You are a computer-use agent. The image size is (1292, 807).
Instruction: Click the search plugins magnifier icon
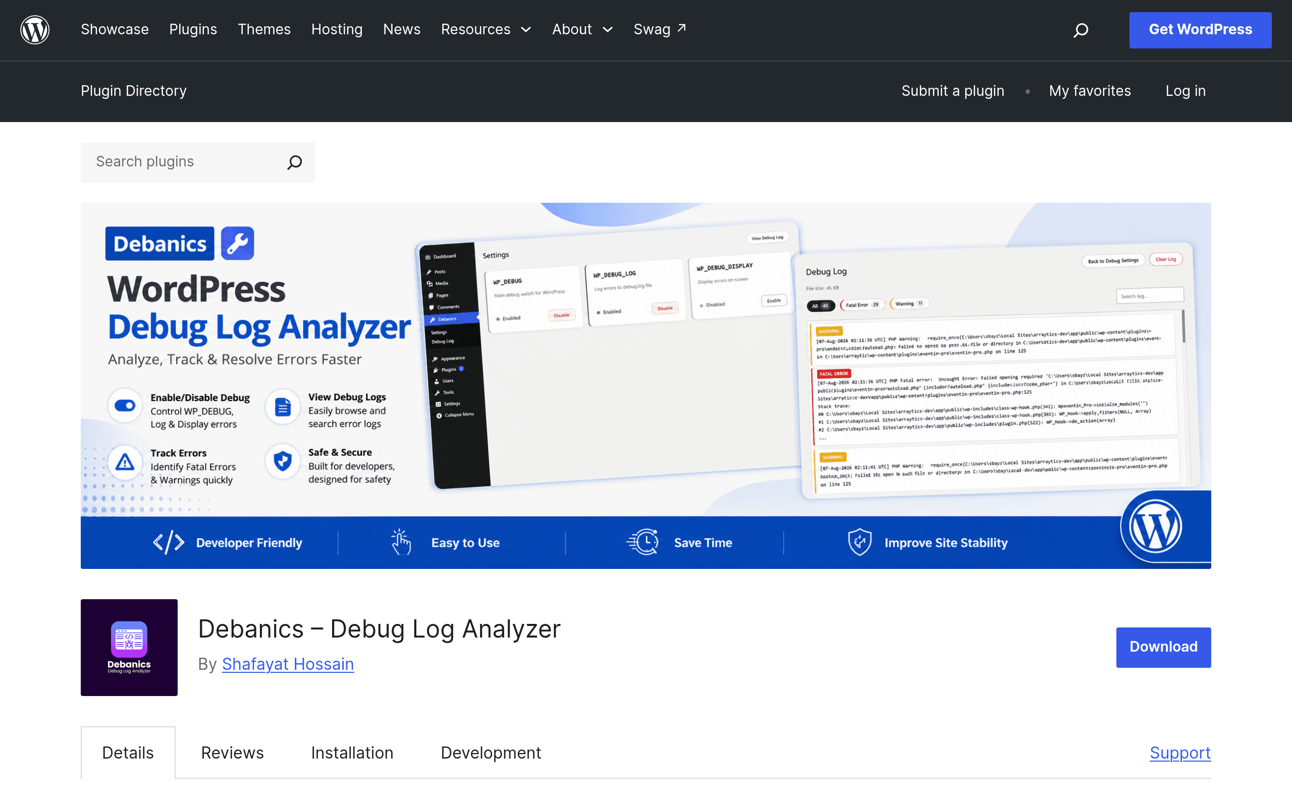coord(295,162)
